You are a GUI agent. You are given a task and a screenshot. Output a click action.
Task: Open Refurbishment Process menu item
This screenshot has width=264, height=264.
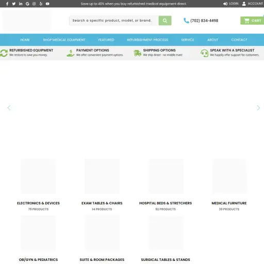(x=147, y=40)
